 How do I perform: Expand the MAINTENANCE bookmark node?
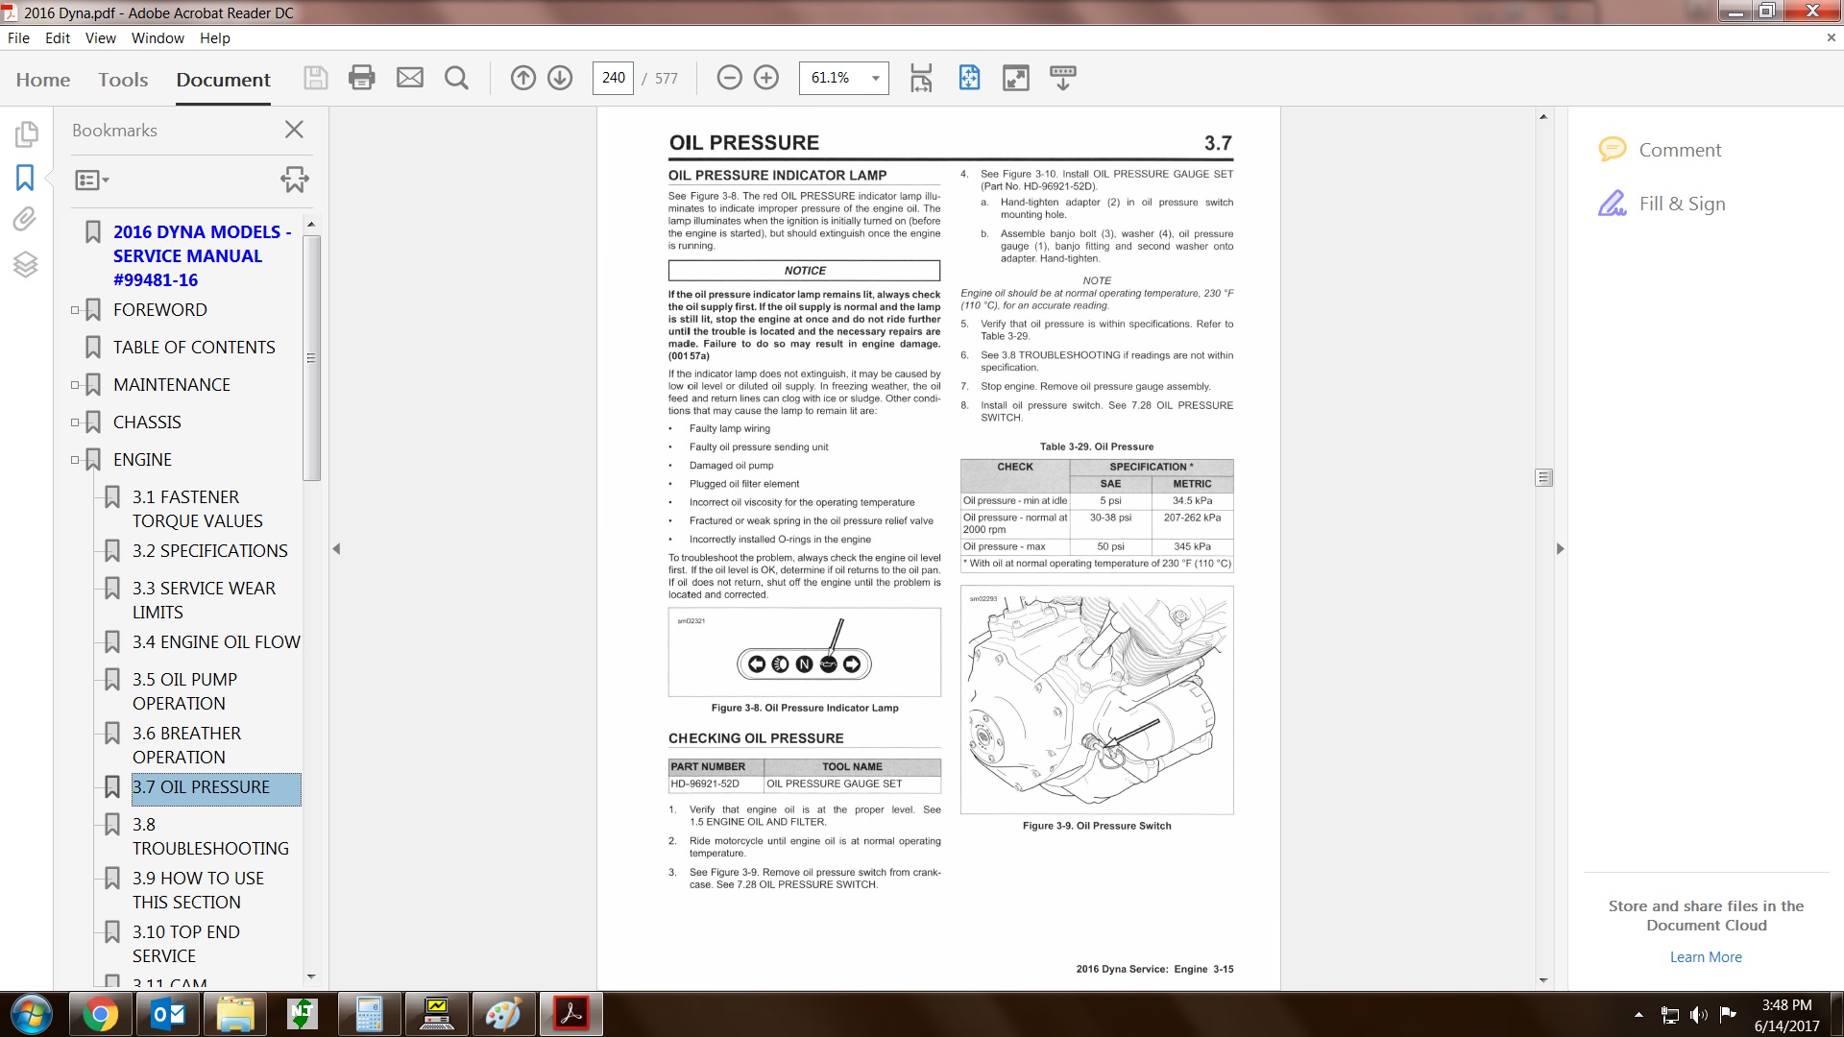point(75,385)
